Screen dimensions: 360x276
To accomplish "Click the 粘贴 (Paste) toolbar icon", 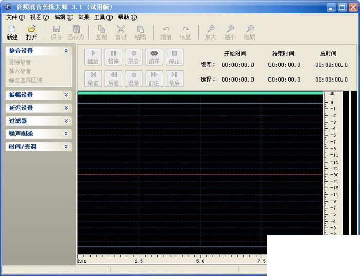I will 140,32.
